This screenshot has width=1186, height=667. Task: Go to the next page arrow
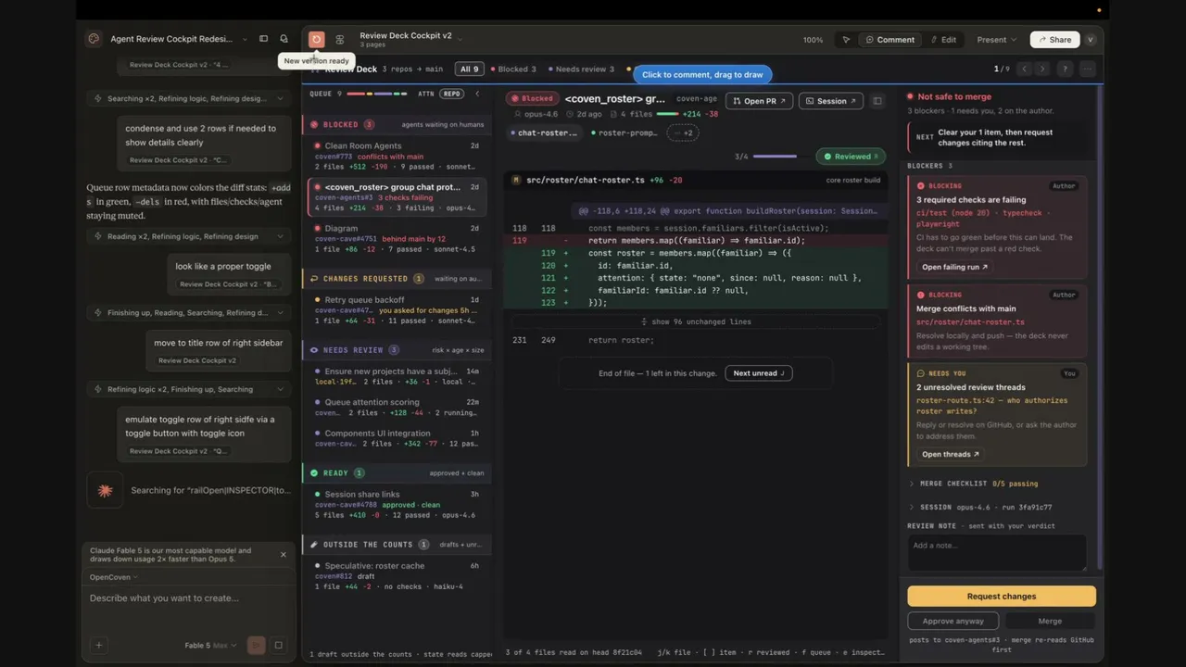click(x=1042, y=69)
